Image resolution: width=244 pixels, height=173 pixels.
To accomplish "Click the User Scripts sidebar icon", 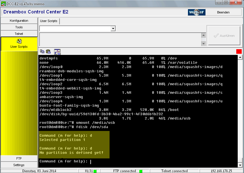I will [19, 41].
